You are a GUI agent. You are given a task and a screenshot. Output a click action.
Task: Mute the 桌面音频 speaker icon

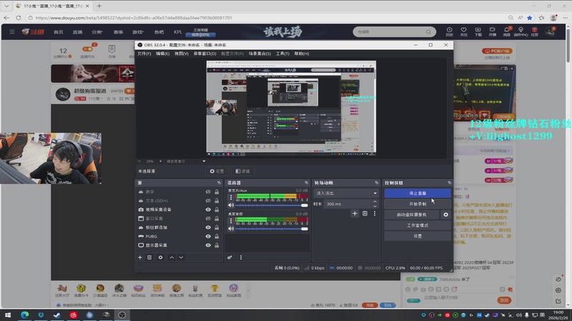[231, 229]
